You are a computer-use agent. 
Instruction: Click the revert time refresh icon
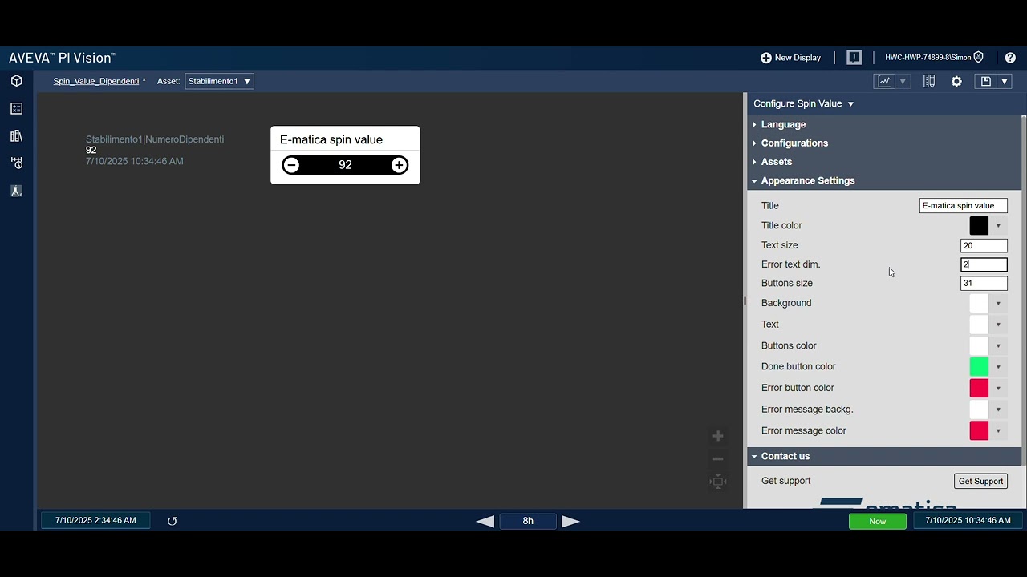click(172, 521)
